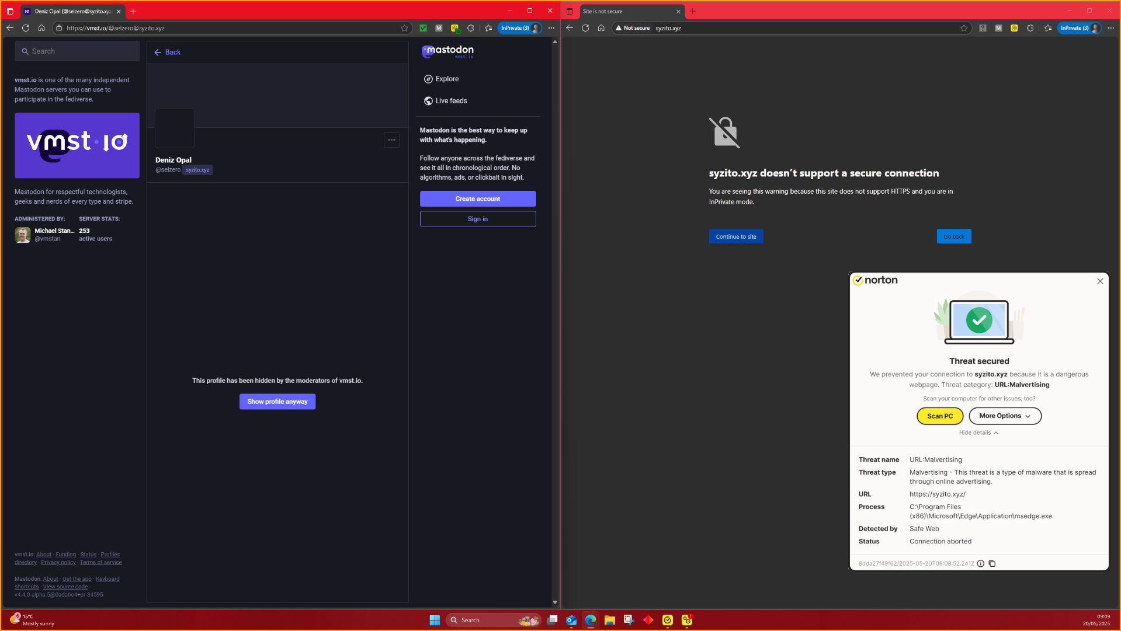Open Settings and more menu in left window

pos(551,28)
